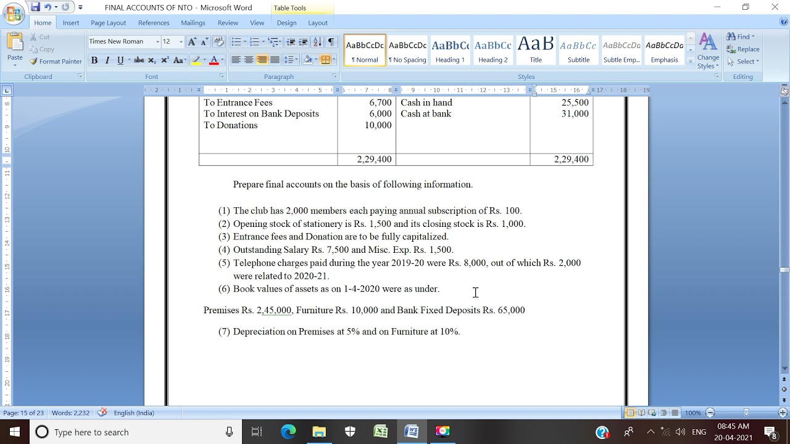Toggle the view ruler button
Screen dimensions: 790x444
(x=784, y=91)
